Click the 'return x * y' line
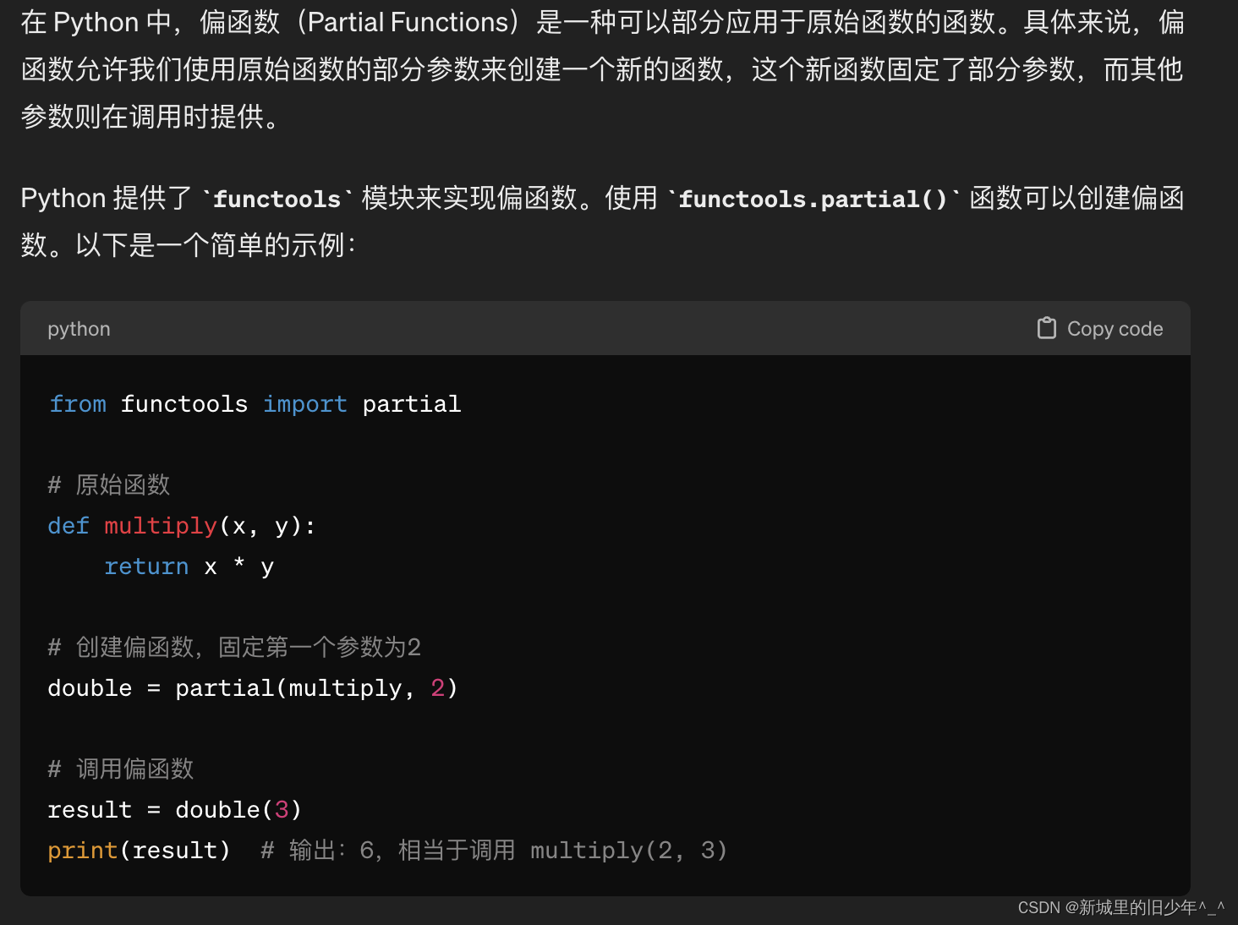The width and height of the screenshot is (1238, 925). 189,566
